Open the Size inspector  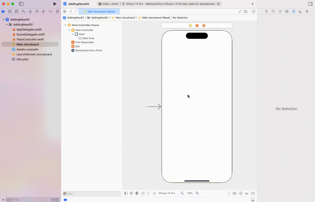[300, 11]
